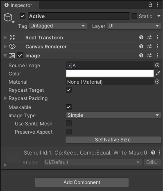The height and width of the screenshot is (191, 163).
Task: Expand Raycast Padding foldout
Action: tap(5, 98)
